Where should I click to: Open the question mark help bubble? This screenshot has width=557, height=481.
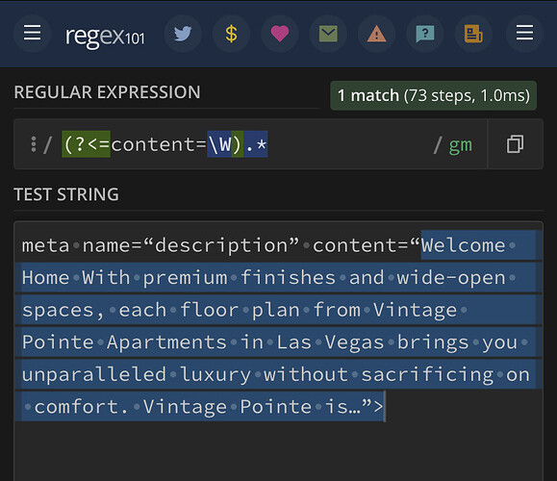point(425,34)
